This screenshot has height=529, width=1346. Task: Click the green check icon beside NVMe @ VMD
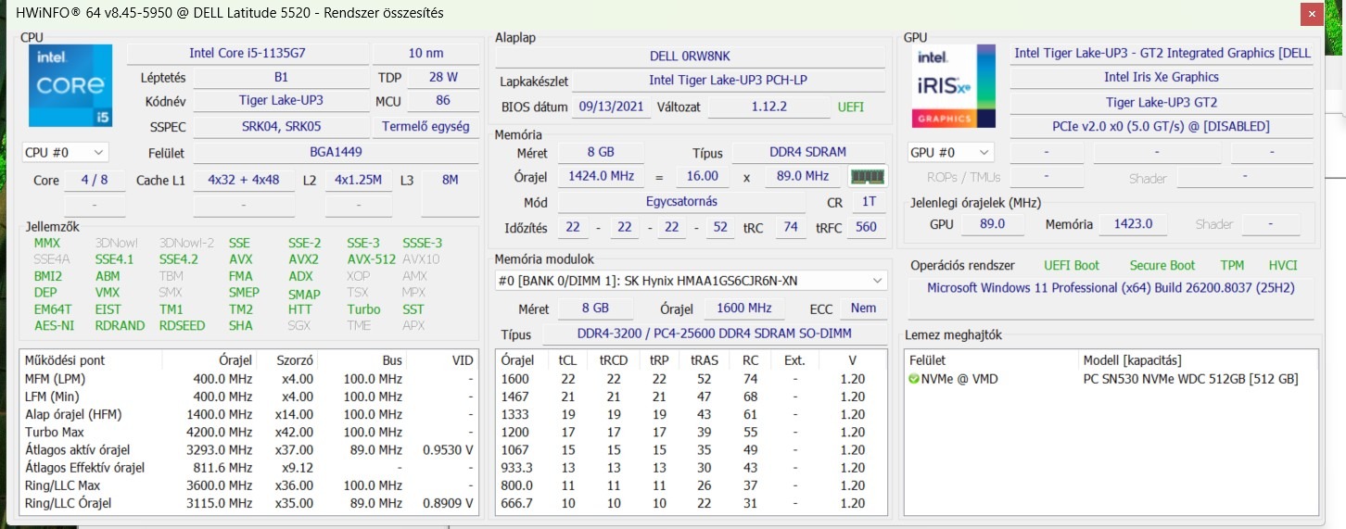[914, 379]
